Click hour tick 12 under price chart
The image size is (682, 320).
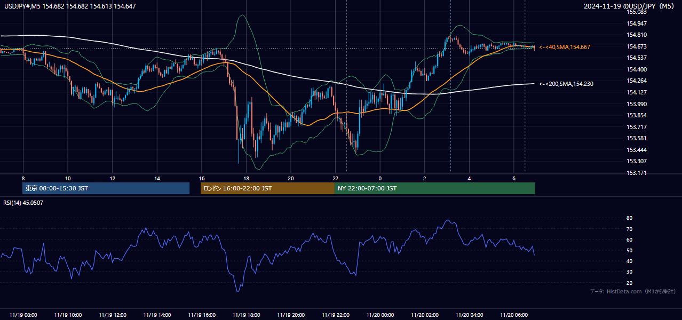click(x=113, y=178)
